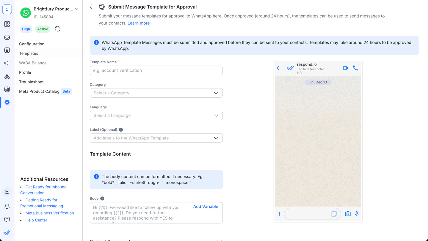
Task: Click the video call icon in phone preview
Action: [x=345, y=68]
